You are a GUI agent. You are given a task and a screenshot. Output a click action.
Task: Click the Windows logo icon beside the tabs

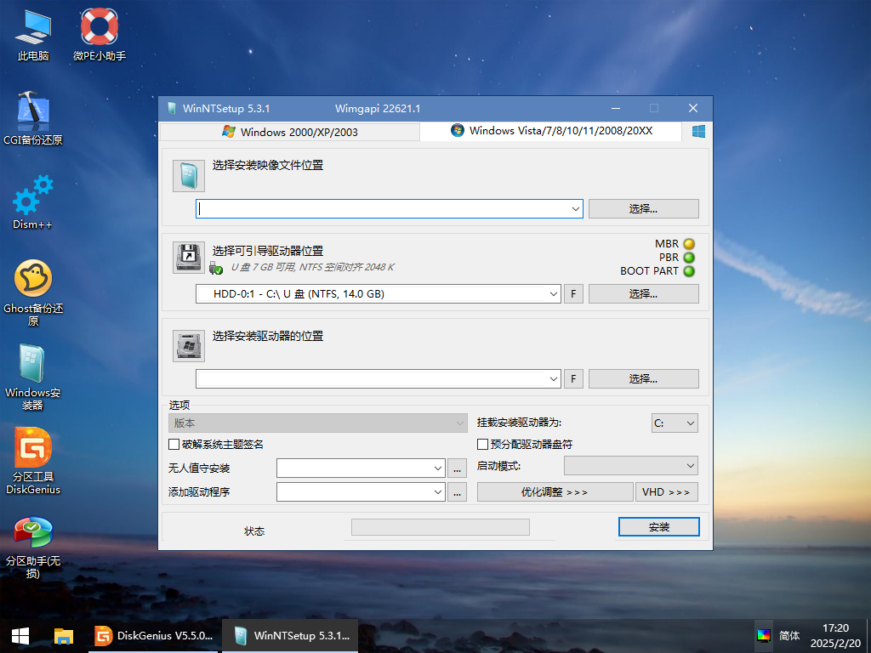coord(698,132)
